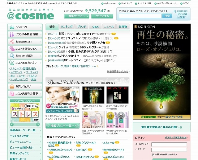Switch to the お買物 tab
Viewport: 198px width, 160px height.
(x=123, y=27)
